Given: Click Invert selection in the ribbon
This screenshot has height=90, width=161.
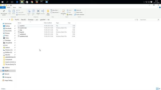Looking at the screenshot, I should (79, 14).
